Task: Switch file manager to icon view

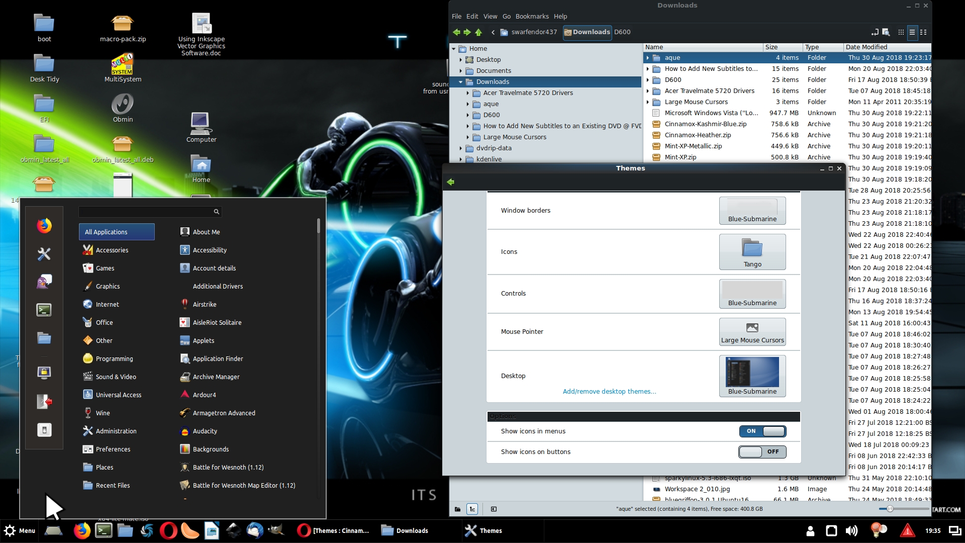Action: pyautogui.click(x=901, y=32)
